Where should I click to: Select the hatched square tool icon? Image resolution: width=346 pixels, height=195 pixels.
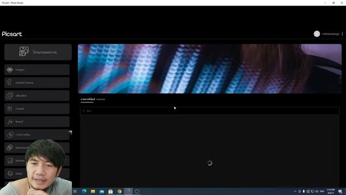pyautogui.click(x=10, y=160)
